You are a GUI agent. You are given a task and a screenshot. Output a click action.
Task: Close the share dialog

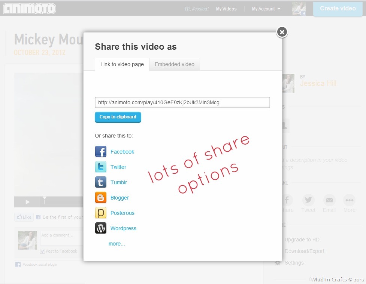click(x=282, y=32)
